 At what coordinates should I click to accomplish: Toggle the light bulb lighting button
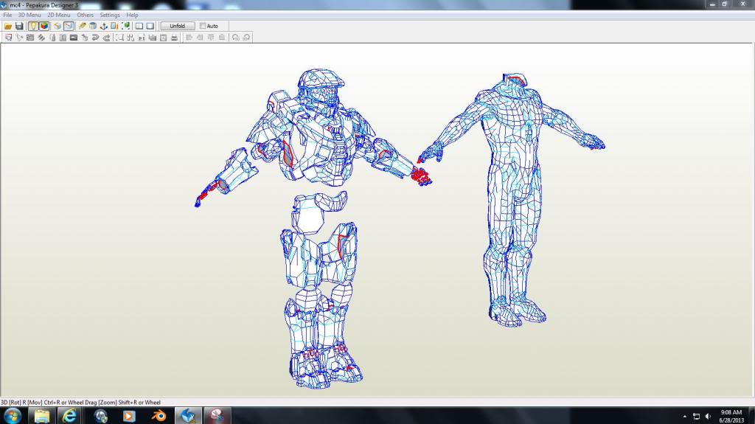[32, 26]
